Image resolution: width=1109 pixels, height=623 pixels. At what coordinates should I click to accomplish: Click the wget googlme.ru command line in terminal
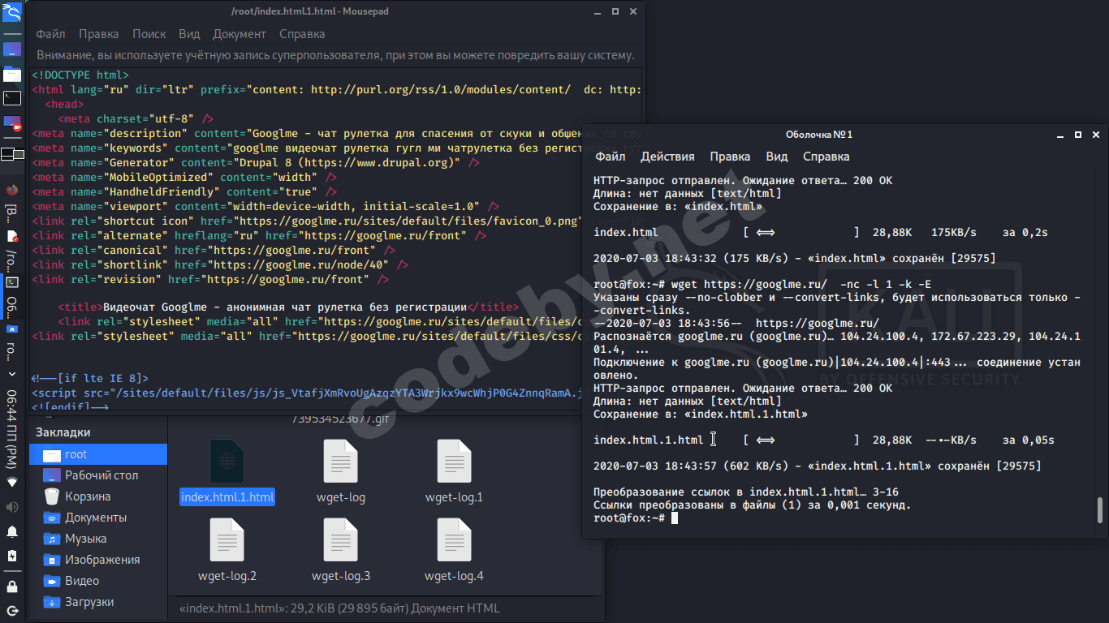click(762, 285)
